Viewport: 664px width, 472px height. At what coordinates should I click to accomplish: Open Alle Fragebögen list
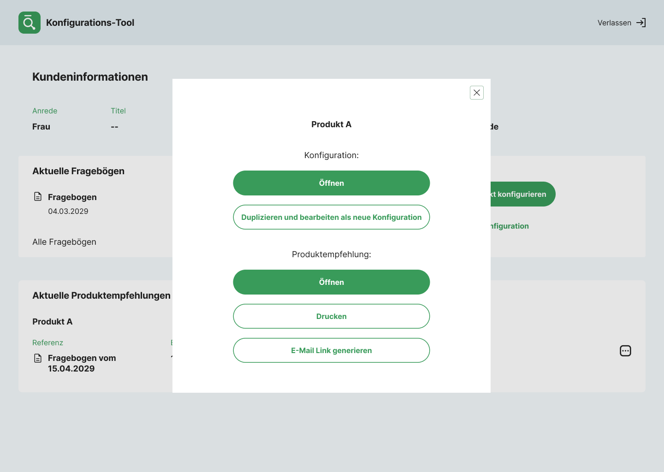pos(64,242)
